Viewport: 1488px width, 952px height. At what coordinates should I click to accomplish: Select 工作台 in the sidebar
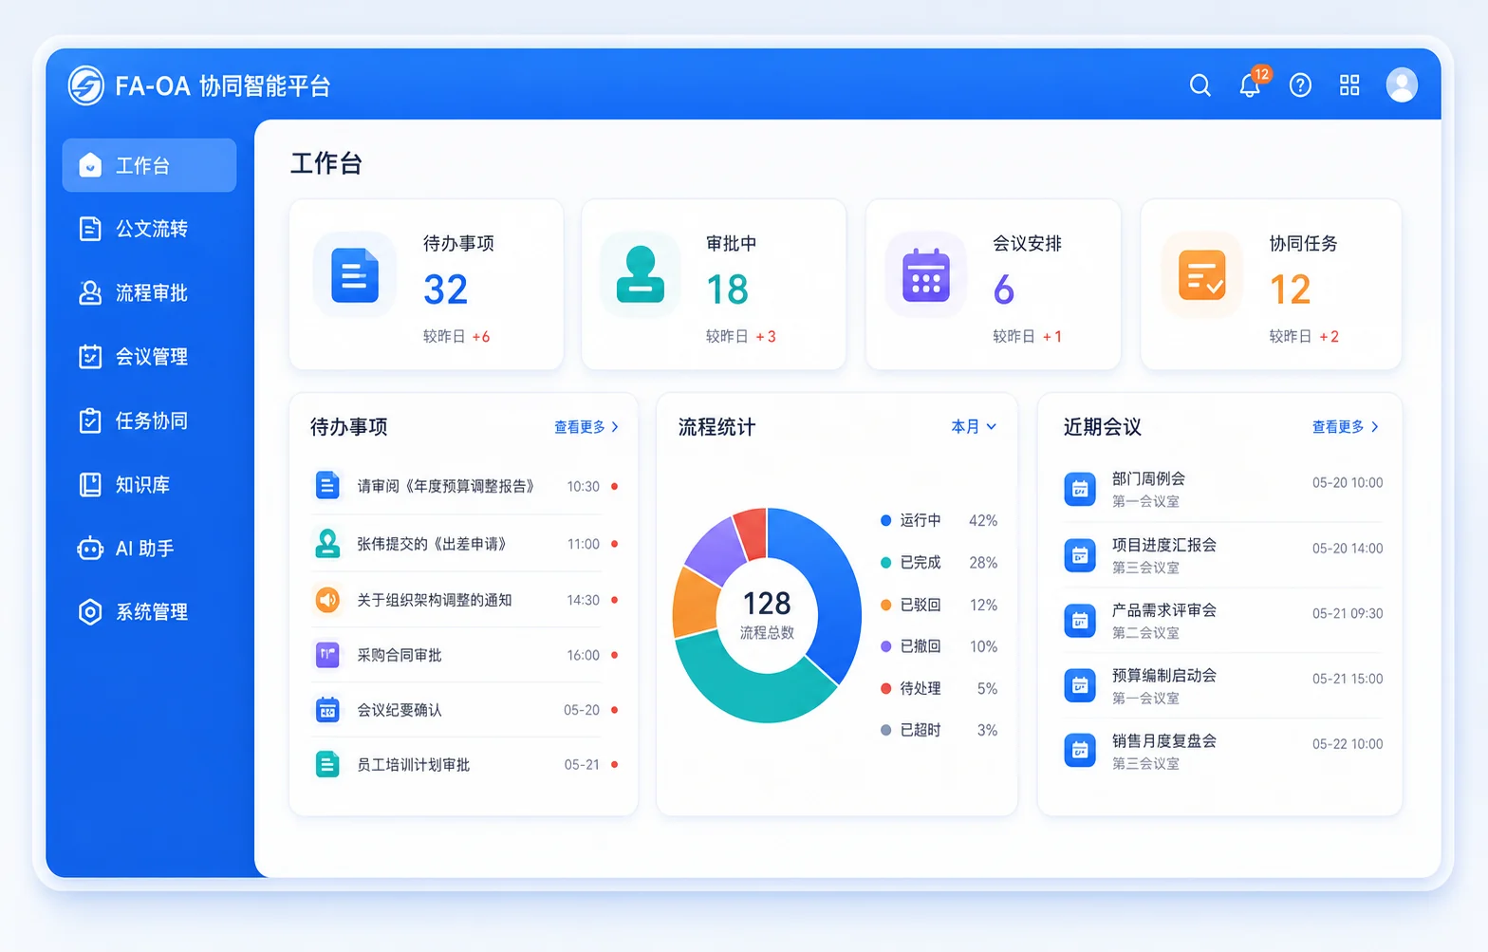149,165
